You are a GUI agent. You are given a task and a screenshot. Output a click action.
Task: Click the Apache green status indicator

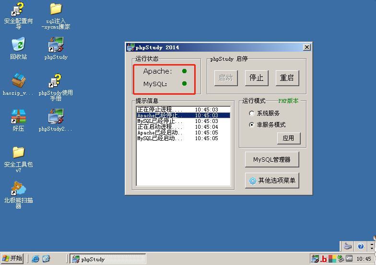coord(184,71)
